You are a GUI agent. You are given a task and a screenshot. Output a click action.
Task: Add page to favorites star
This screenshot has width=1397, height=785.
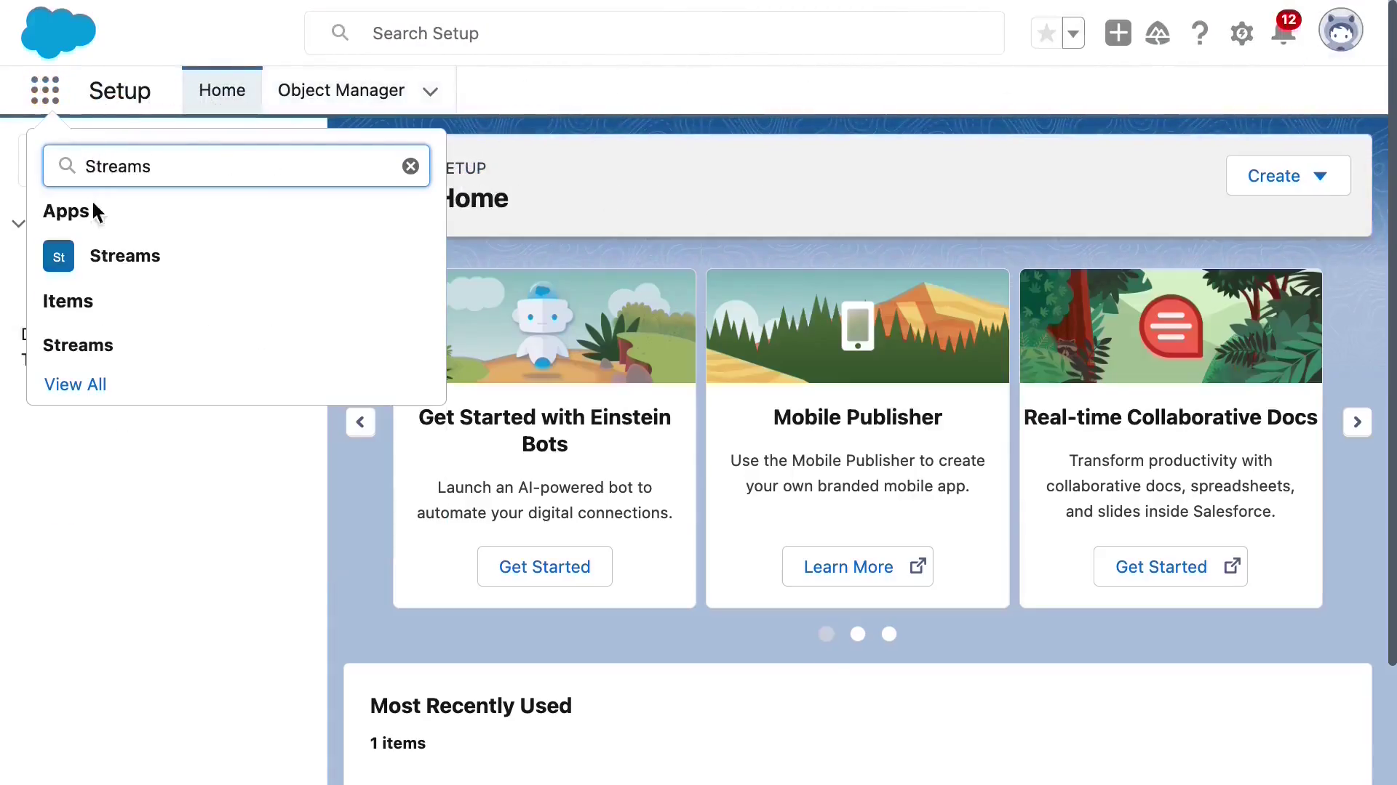pyautogui.click(x=1046, y=33)
